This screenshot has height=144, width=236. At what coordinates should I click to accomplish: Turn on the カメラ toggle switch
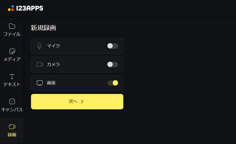[x=112, y=65]
